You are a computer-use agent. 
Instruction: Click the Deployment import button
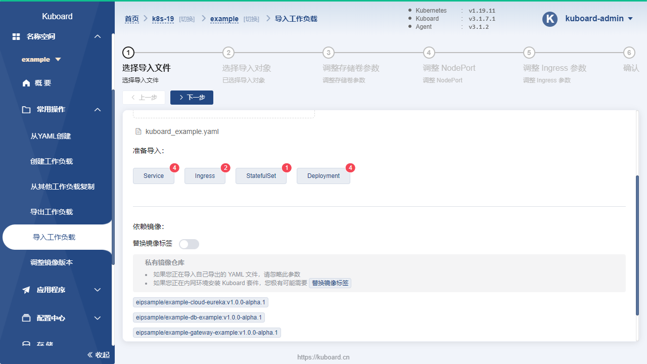[323, 176]
